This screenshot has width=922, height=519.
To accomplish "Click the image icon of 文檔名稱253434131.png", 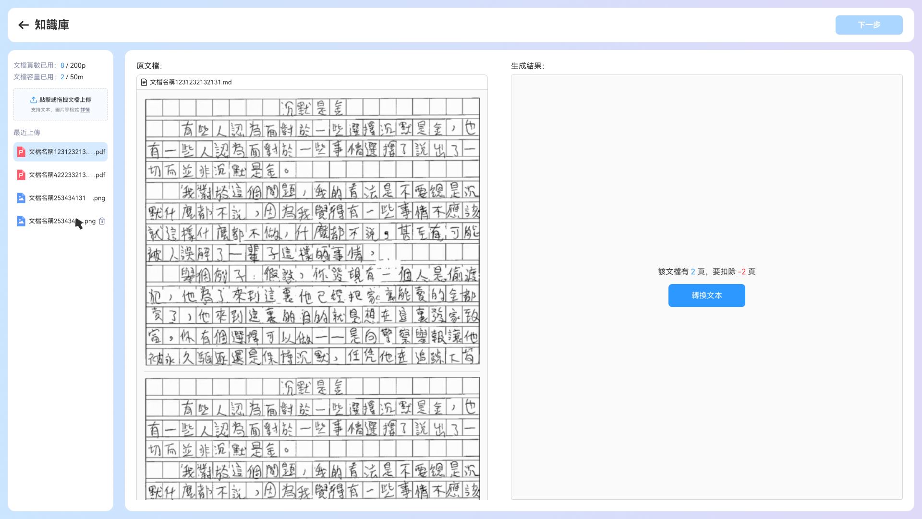I will (21, 198).
